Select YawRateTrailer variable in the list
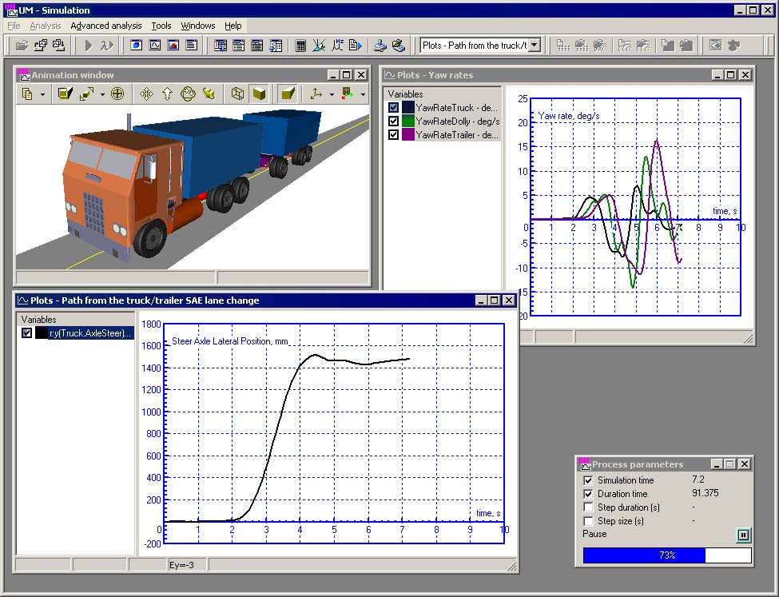Image resolution: width=779 pixels, height=597 pixels. coord(457,135)
